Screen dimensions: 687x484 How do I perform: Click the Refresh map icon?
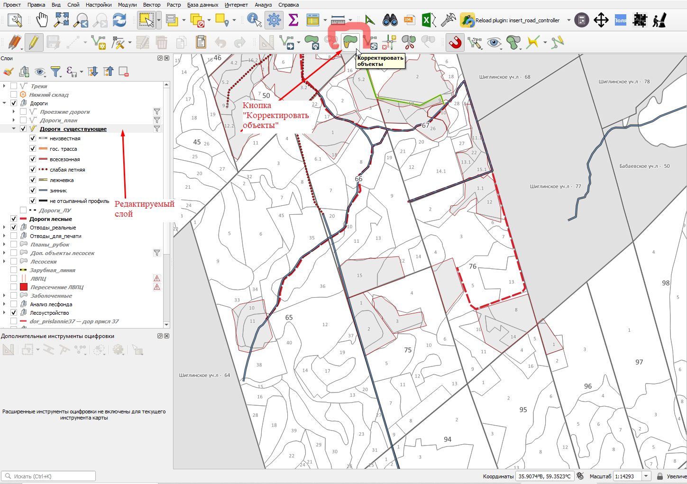pos(119,20)
